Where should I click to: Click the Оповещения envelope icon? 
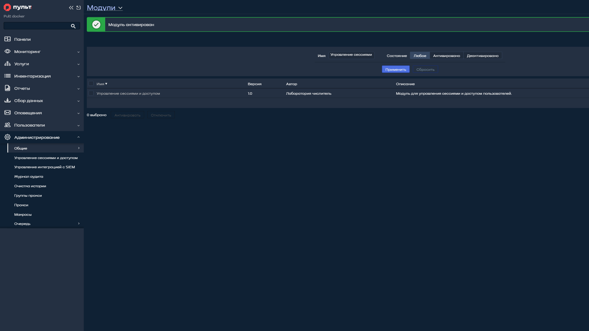[7, 112]
